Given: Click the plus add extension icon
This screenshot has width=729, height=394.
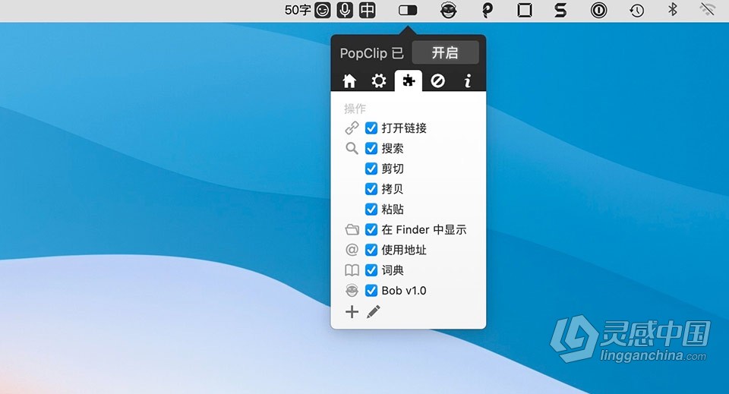Looking at the screenshot, I should (352, 312).
